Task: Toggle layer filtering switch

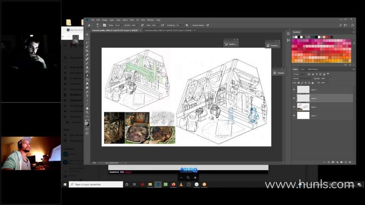Action: pyautogui.click(x=328, y=74)
